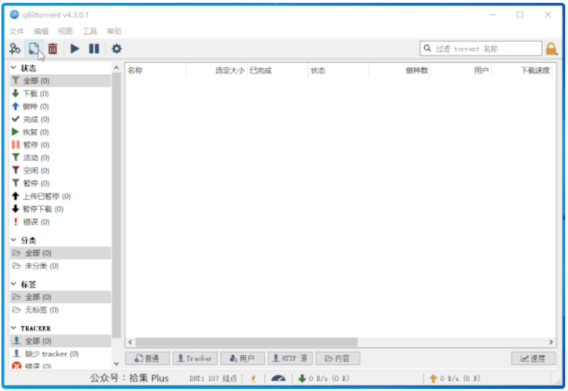Click the 名称 column header
The width and height of the screenshot is (568, 391).
[156, 71]
